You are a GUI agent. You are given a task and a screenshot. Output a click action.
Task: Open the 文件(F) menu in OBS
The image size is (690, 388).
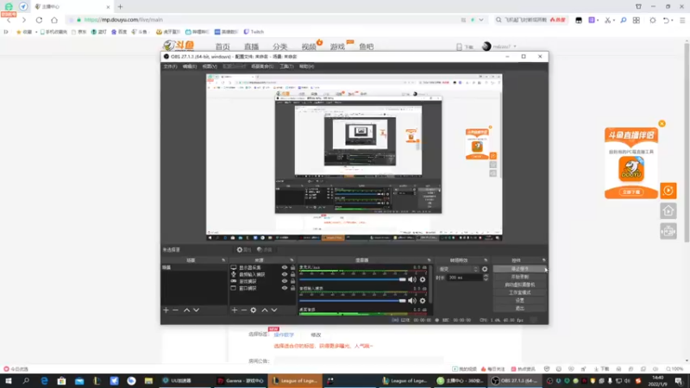170,66
